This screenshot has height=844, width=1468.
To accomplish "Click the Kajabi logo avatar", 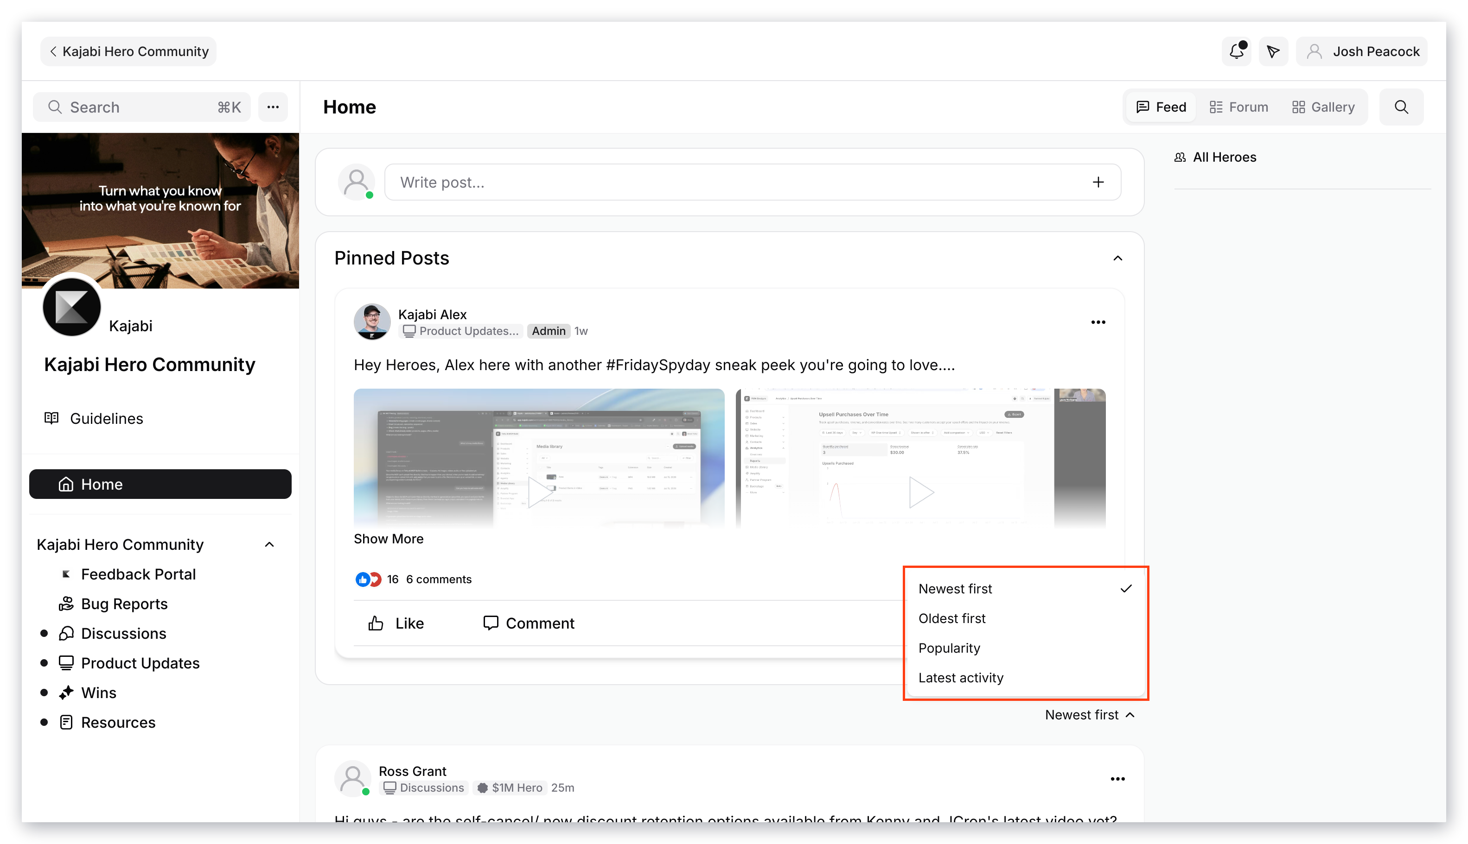I will 72,306.
